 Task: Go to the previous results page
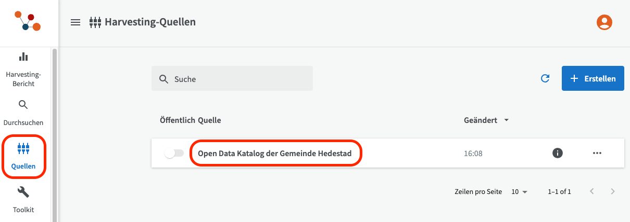(x=592, y=191)
